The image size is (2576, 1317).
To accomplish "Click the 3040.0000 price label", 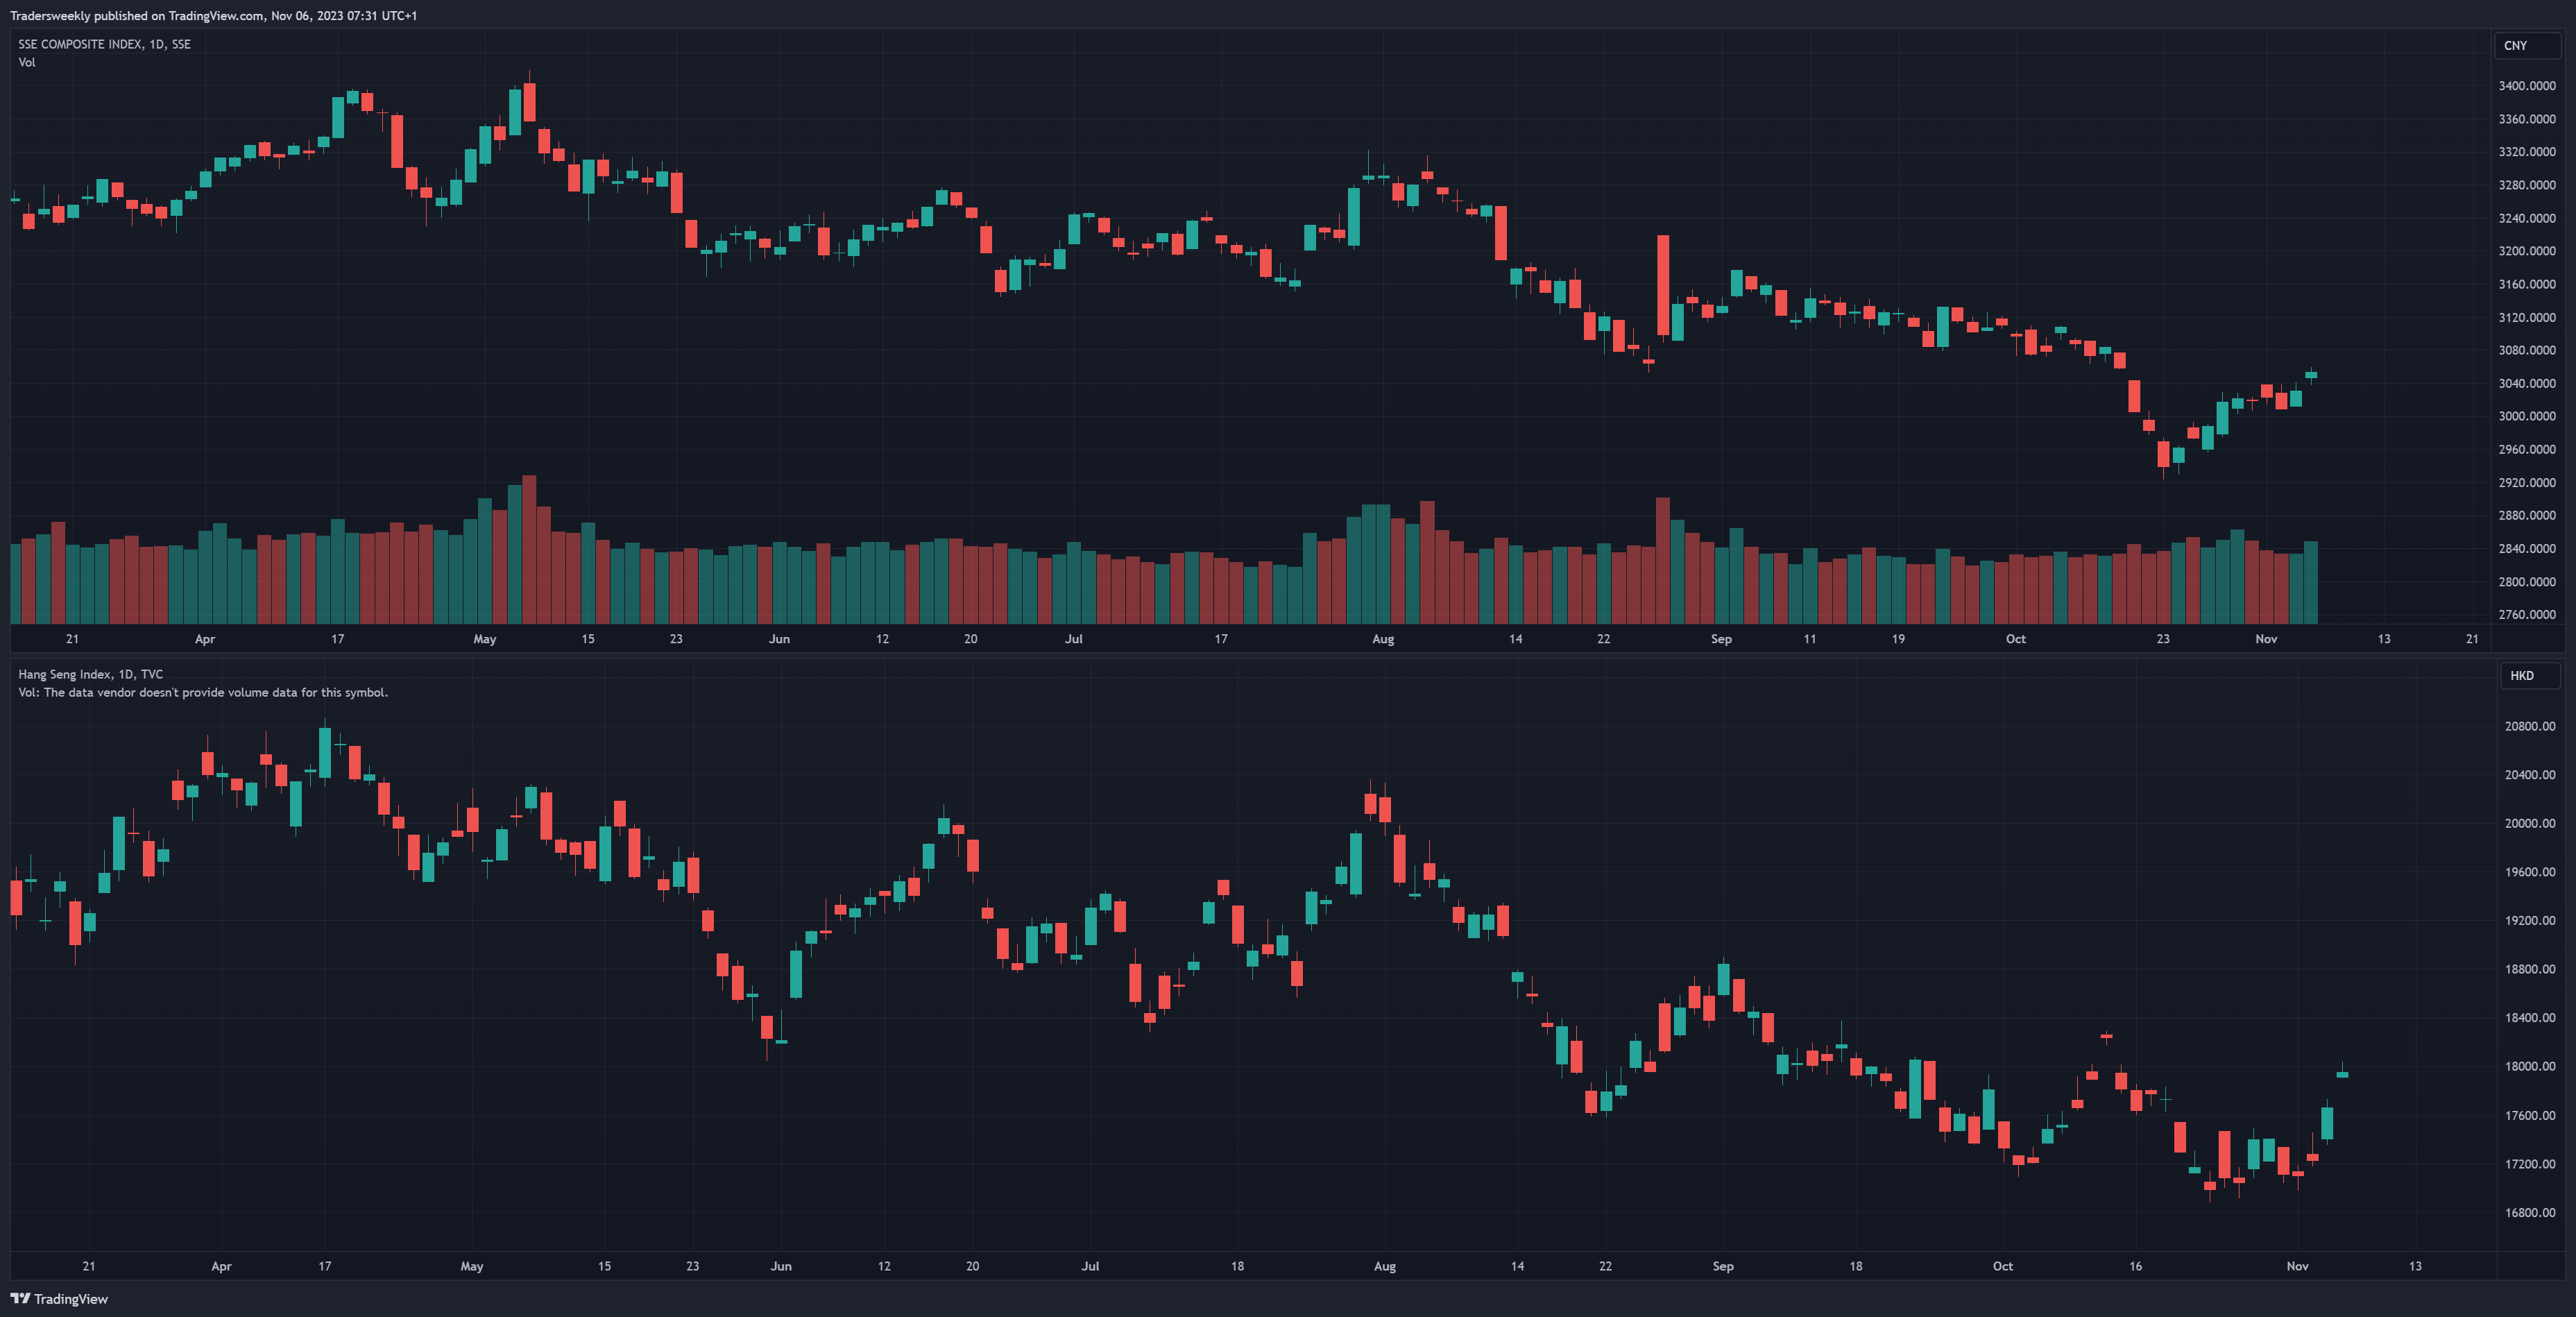I will (x=2527, y=383).
